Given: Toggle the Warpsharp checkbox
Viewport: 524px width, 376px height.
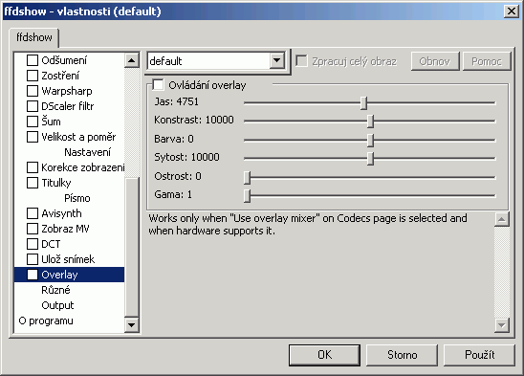Looking at the screenshot, I should click(33, 91).
